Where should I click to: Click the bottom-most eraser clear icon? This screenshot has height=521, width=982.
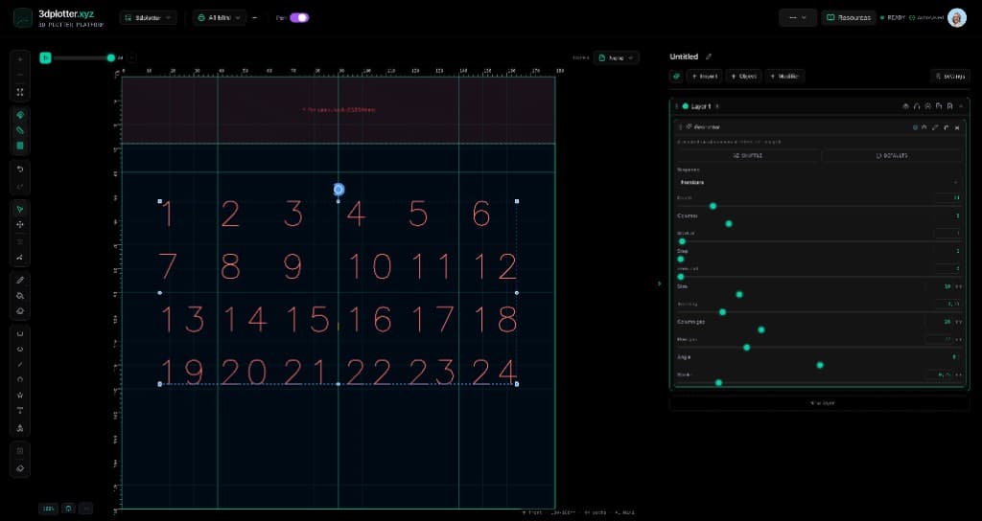(20, 467)
